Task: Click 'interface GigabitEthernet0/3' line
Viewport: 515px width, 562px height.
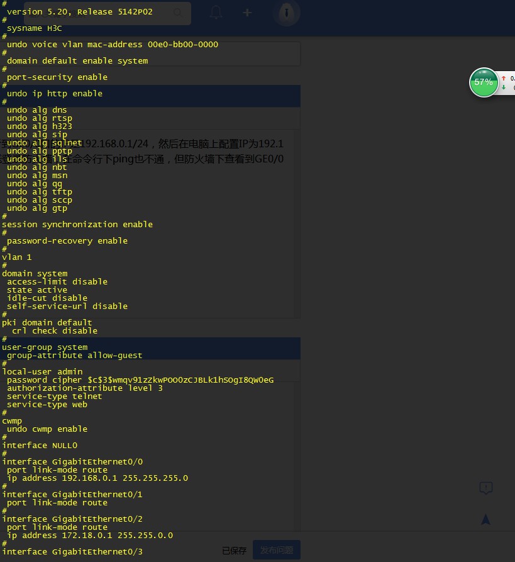Action: pyautogui.click(x=72, y=552)
